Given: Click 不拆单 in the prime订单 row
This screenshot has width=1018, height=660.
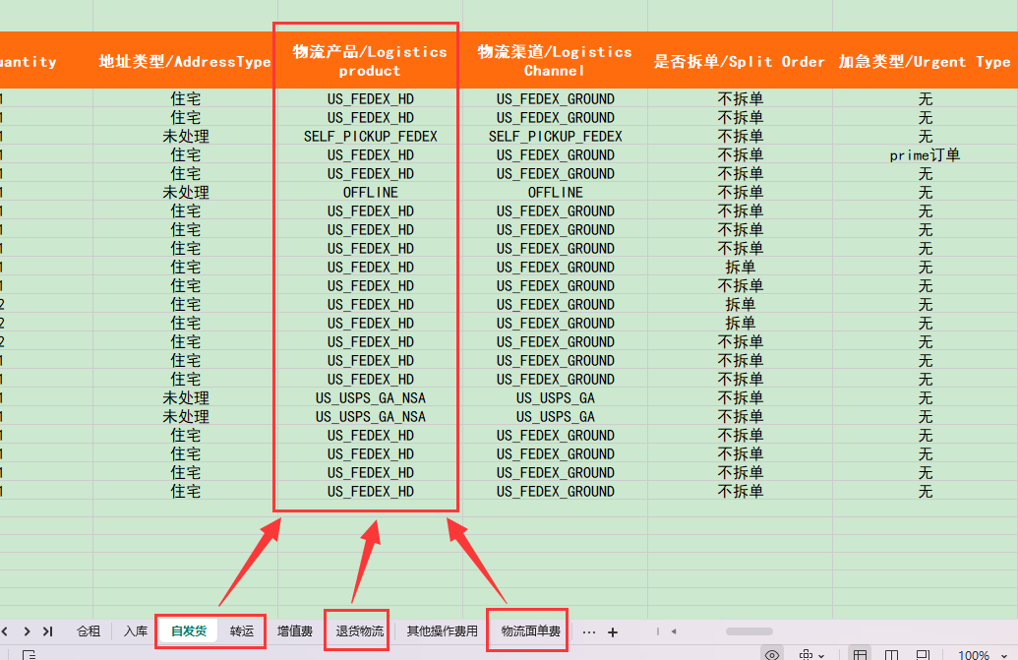Looking at the screenshot, I should 740,155.
